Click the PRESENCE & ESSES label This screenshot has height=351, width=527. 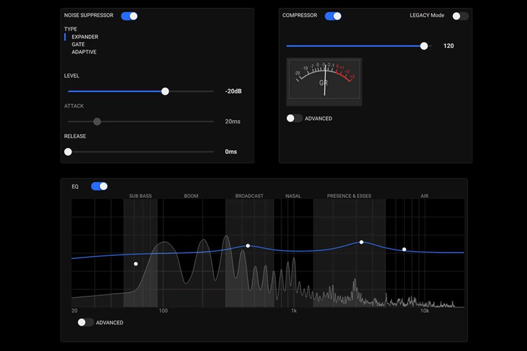349,196
